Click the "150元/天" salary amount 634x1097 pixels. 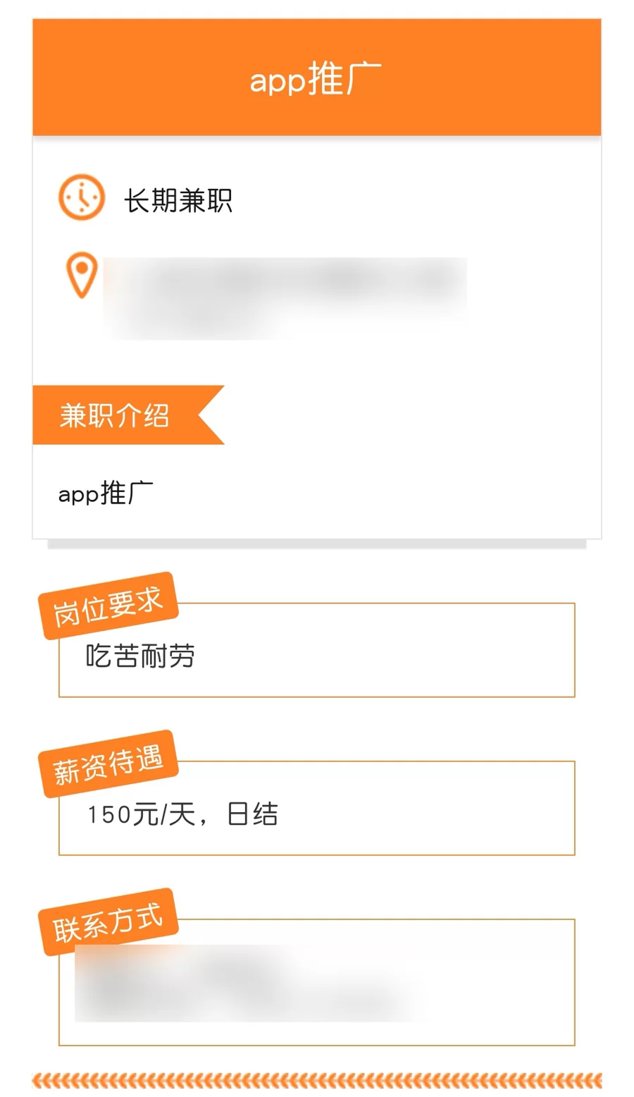click(141, 815)
